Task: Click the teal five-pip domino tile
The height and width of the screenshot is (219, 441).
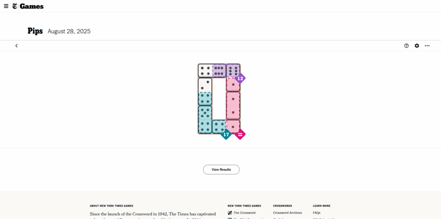Action: click(205, 113)
